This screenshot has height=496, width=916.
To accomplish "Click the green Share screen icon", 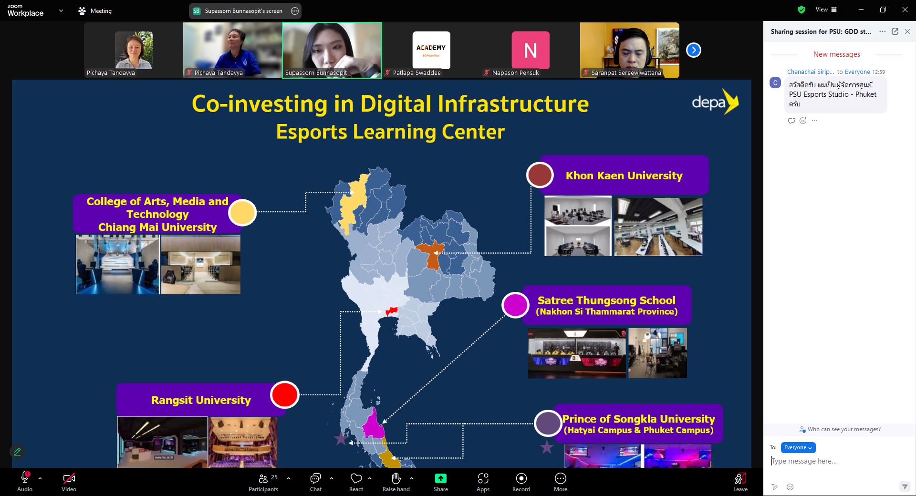I will [440, 479].
